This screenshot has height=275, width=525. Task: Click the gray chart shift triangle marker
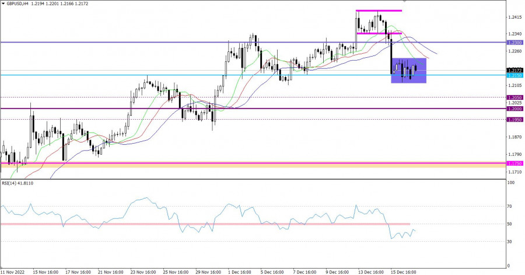point(402,1)
